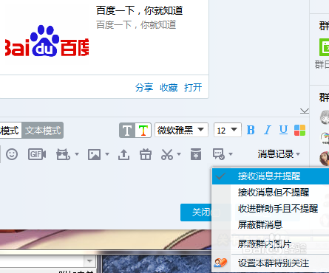Collapse the font toolbar with chevron
This screenshot has width=329, height=273.
click(x=305, y=111)
